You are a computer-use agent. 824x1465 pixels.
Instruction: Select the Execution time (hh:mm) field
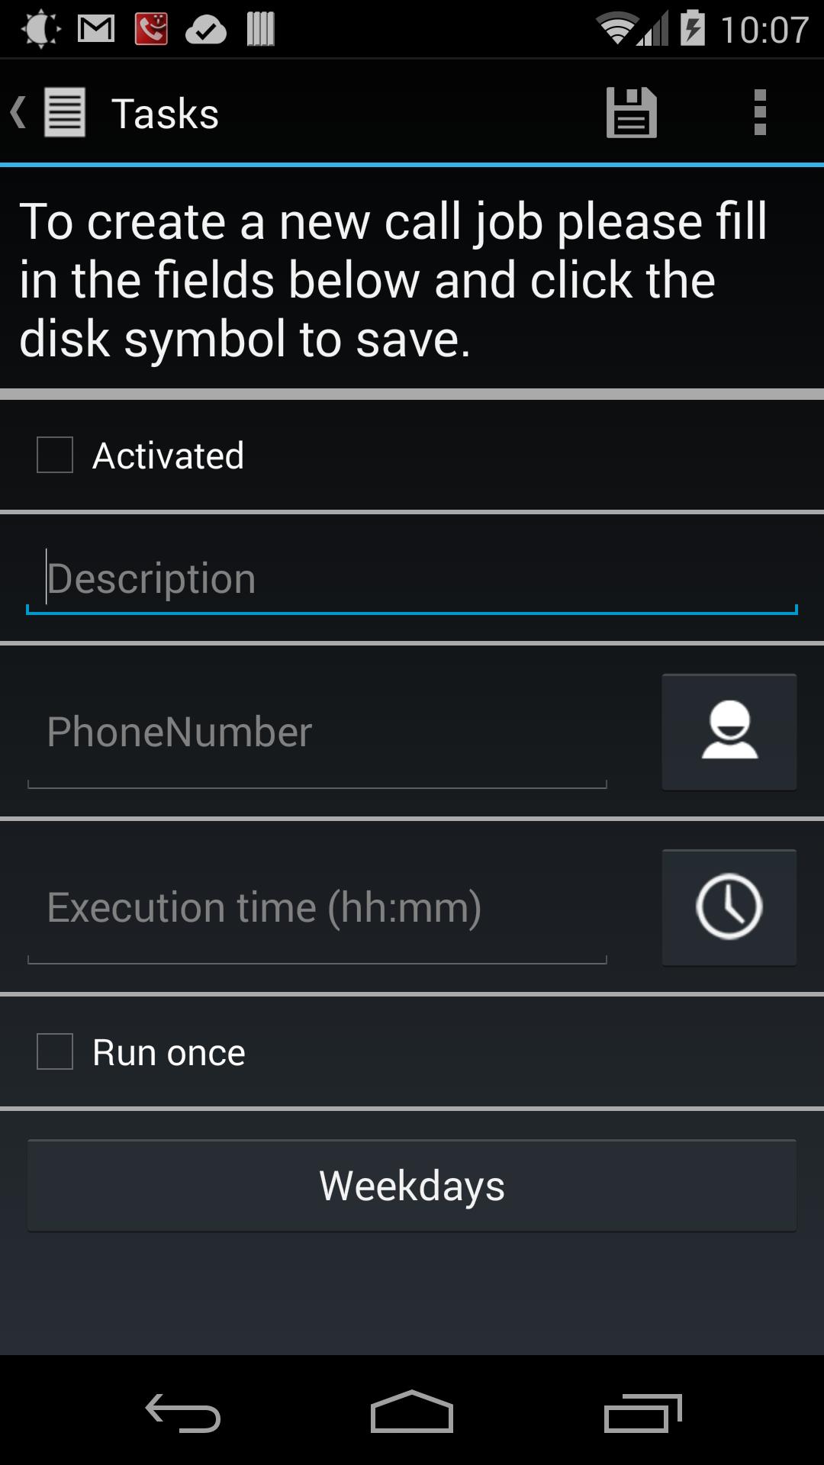[317, 908]
